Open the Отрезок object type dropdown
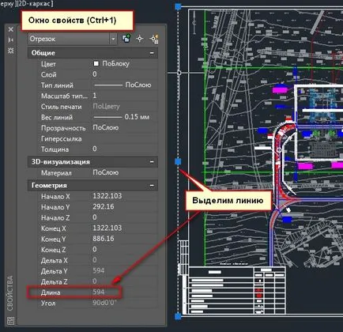343x332 pixels. click(x=113, y=39)
